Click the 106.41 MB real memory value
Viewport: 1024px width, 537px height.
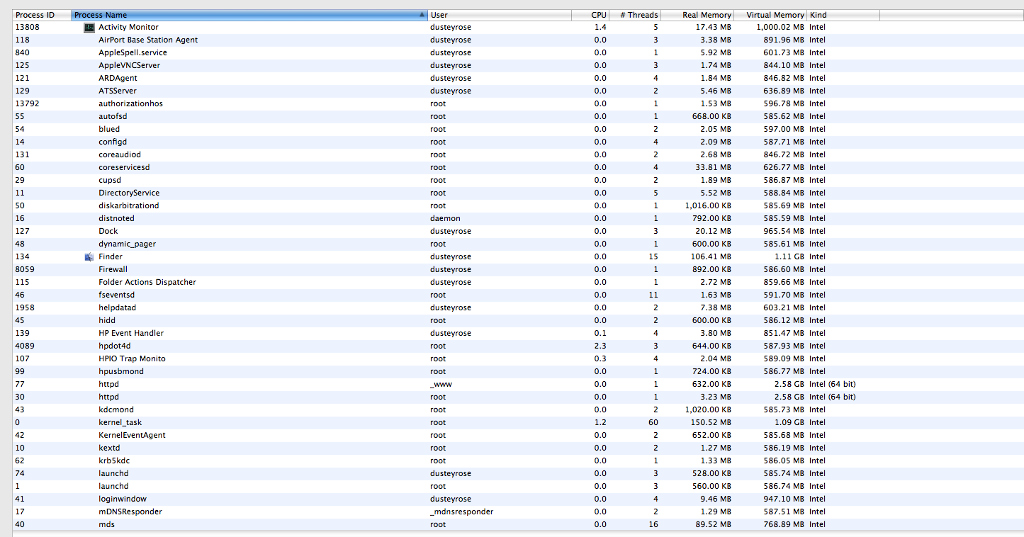(x=709, y=256)
